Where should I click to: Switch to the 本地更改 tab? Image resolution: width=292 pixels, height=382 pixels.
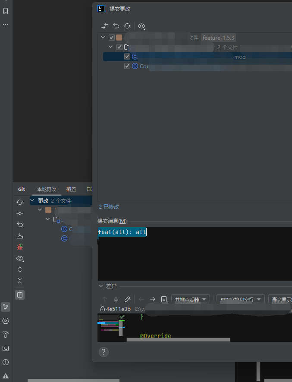pos(47,189)
